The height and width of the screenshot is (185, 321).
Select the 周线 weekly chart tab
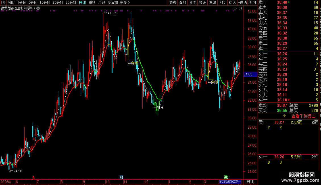point(92,3)
